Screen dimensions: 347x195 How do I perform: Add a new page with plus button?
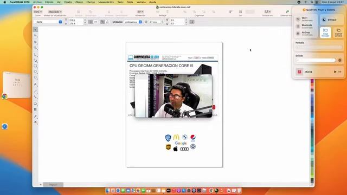[x=41, y=185]
